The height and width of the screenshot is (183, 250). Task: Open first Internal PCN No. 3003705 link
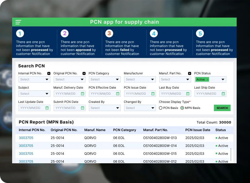tap(26, 138)
